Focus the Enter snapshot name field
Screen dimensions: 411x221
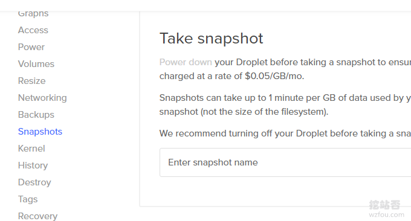(285, 162)
